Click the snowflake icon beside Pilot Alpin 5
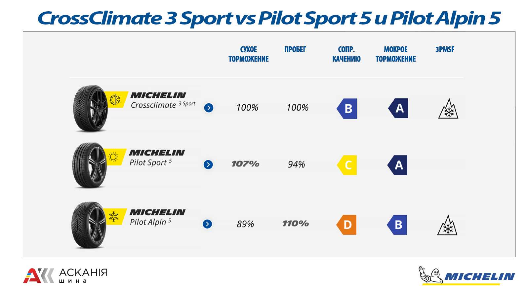Screen dimensions: 529x298 coord(114,217)
